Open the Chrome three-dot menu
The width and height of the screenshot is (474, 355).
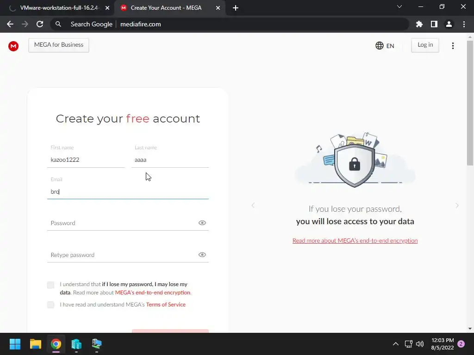(x=464, y=24)
